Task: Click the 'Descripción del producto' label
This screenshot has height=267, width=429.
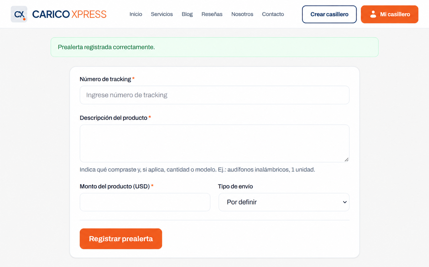Action: (113, 118)
